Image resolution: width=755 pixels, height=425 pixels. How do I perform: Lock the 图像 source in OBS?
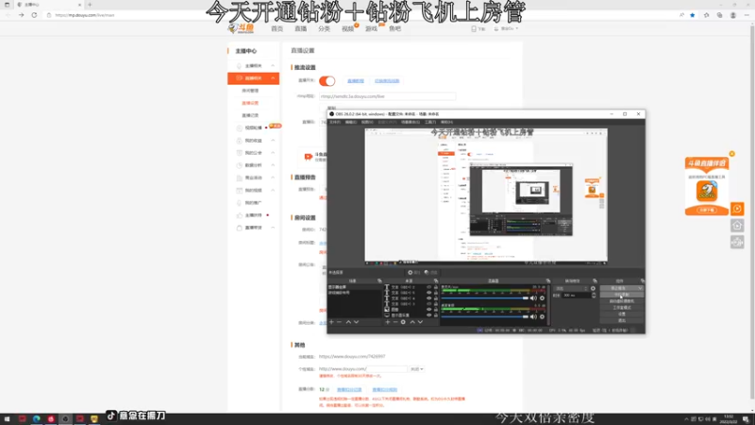[436, 310]
